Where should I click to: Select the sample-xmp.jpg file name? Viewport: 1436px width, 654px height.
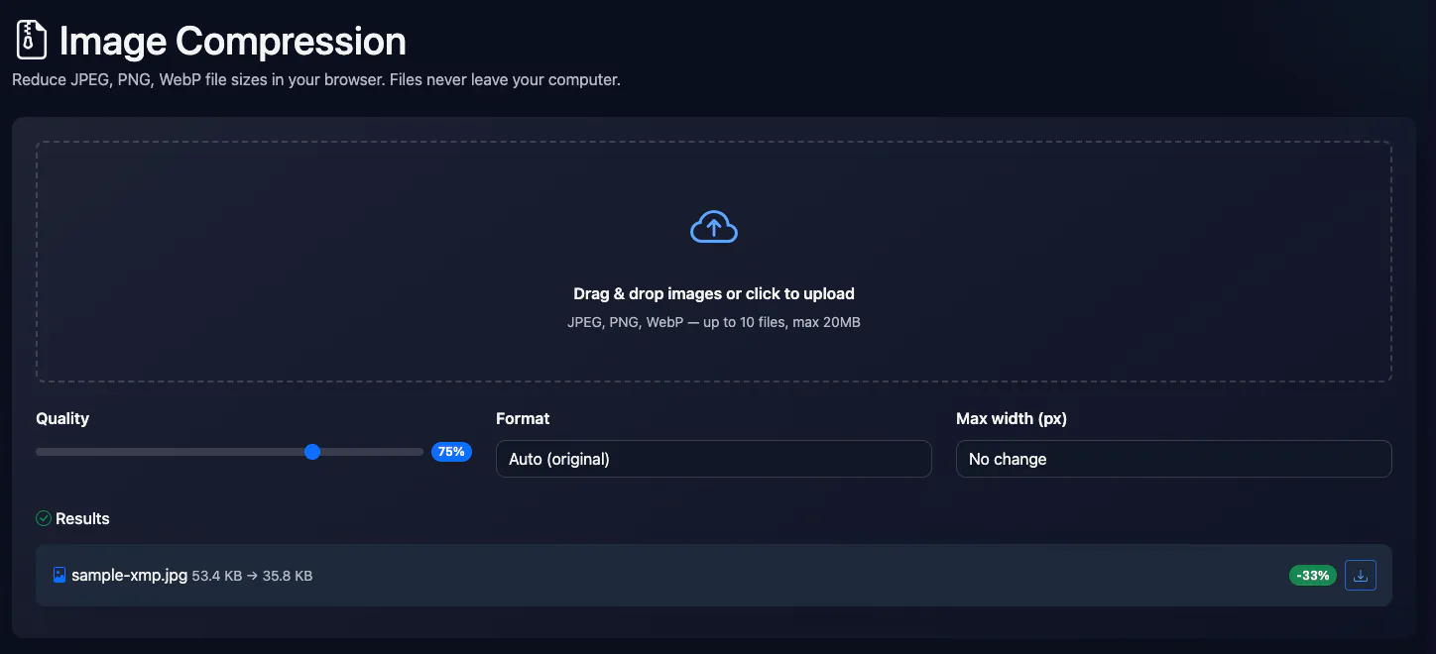coord(129,575)
